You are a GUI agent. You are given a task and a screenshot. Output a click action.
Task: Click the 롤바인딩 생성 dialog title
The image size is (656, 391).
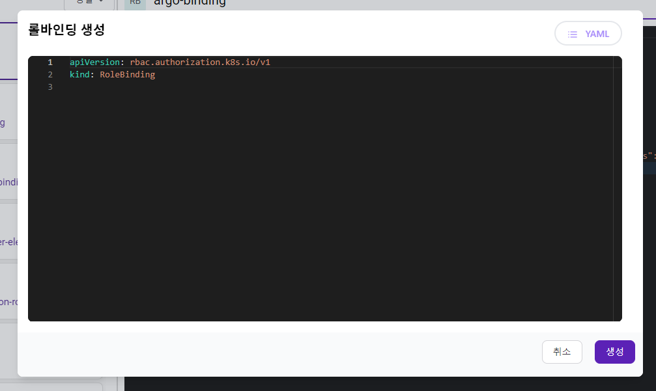point(66,30)
